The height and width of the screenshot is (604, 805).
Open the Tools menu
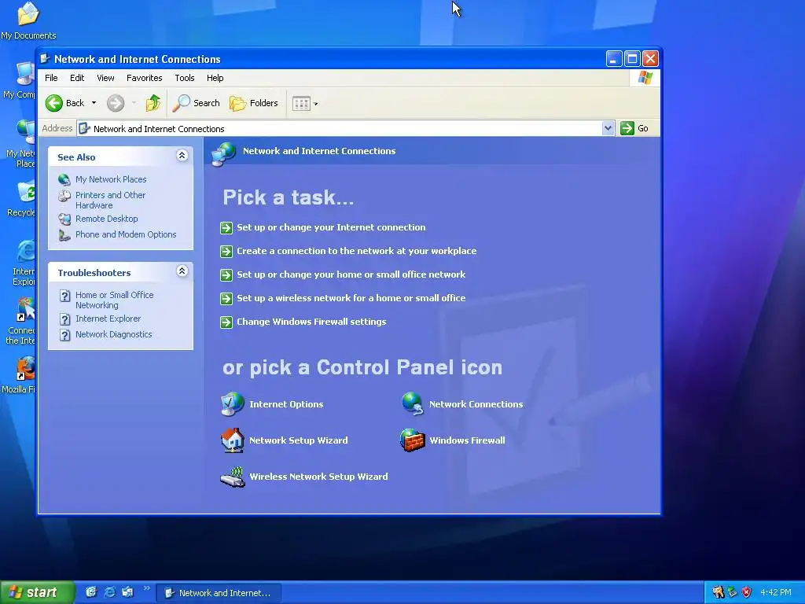tap(184, 78)
